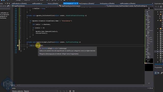Collapse the 'if (indice >= 0)' block outline
The width and height of the screenshot is (163, 92).
[20, 28]
